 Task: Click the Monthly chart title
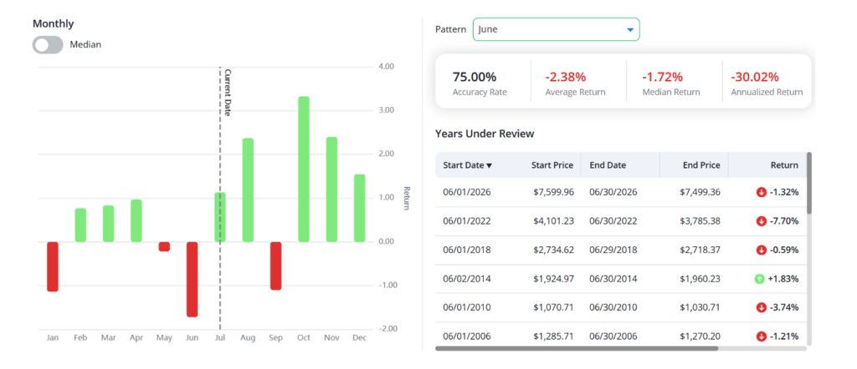click(x=53, y=24)
